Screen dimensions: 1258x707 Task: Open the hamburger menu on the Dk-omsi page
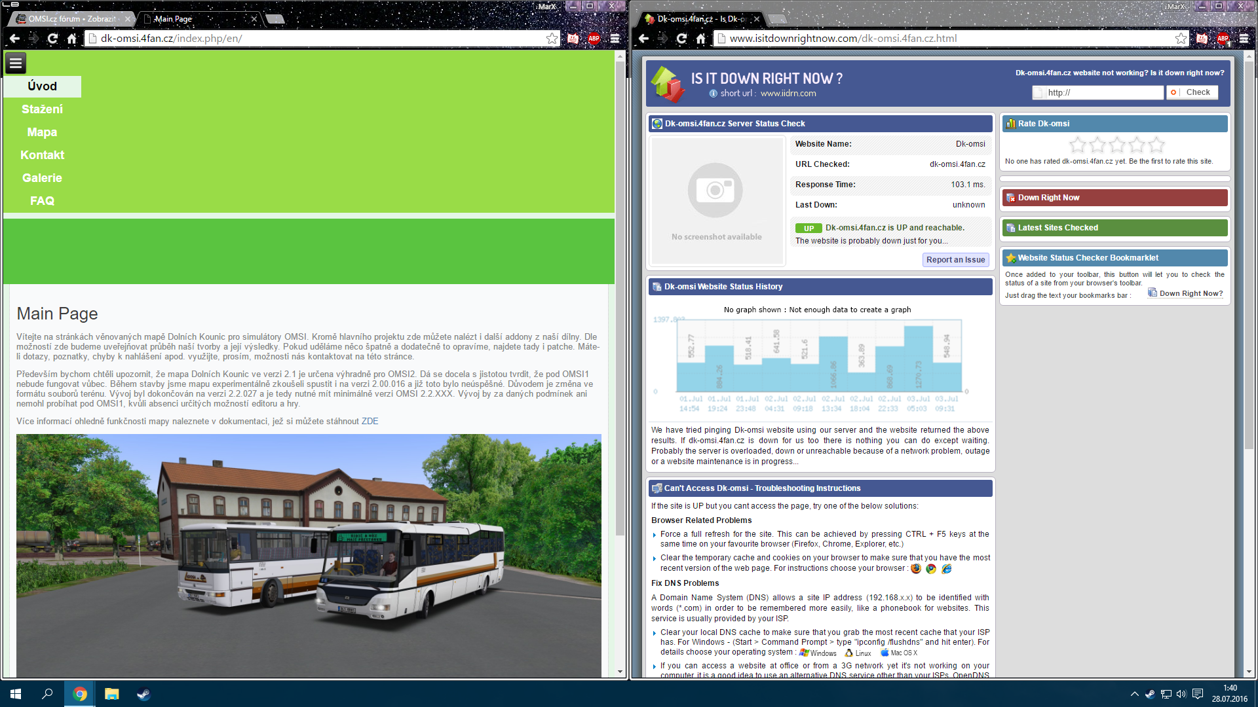(16, 63)
